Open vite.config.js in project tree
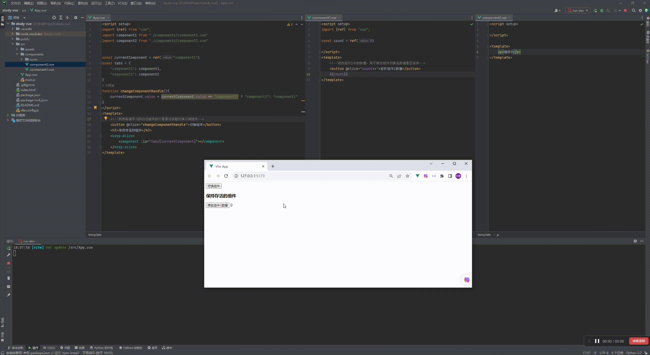Viewport: 650px width, 355px height. (x=29, y=110)
